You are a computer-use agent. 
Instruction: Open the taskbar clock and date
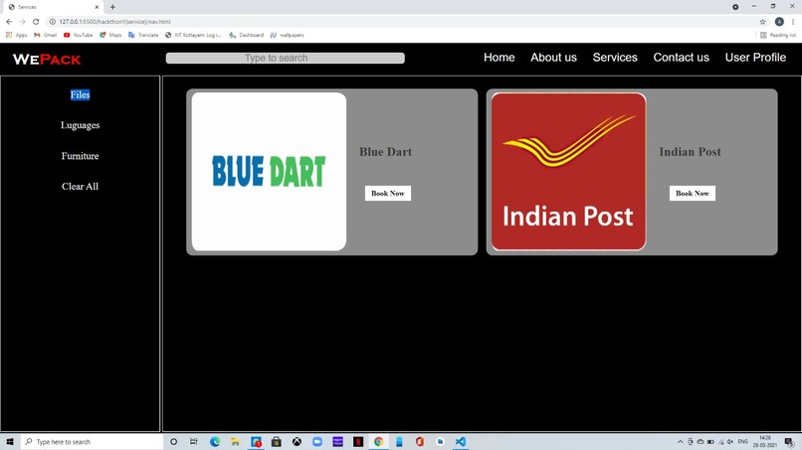click(x=764, y=441)
